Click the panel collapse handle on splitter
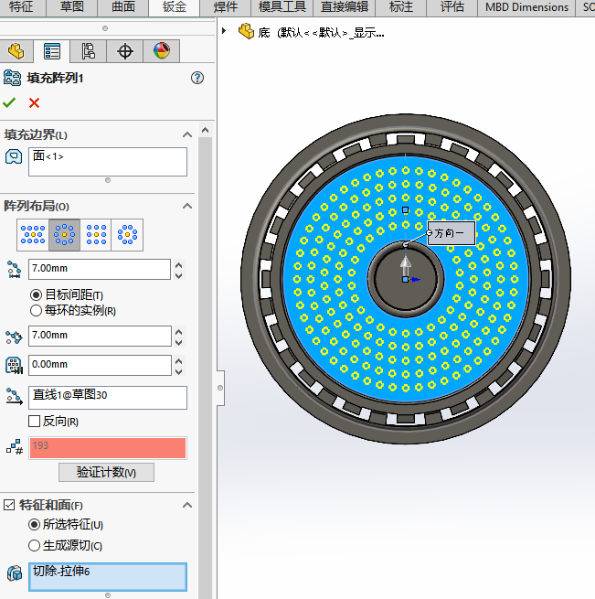The width and height of the screenshot is (595, 599). (220, 388)
